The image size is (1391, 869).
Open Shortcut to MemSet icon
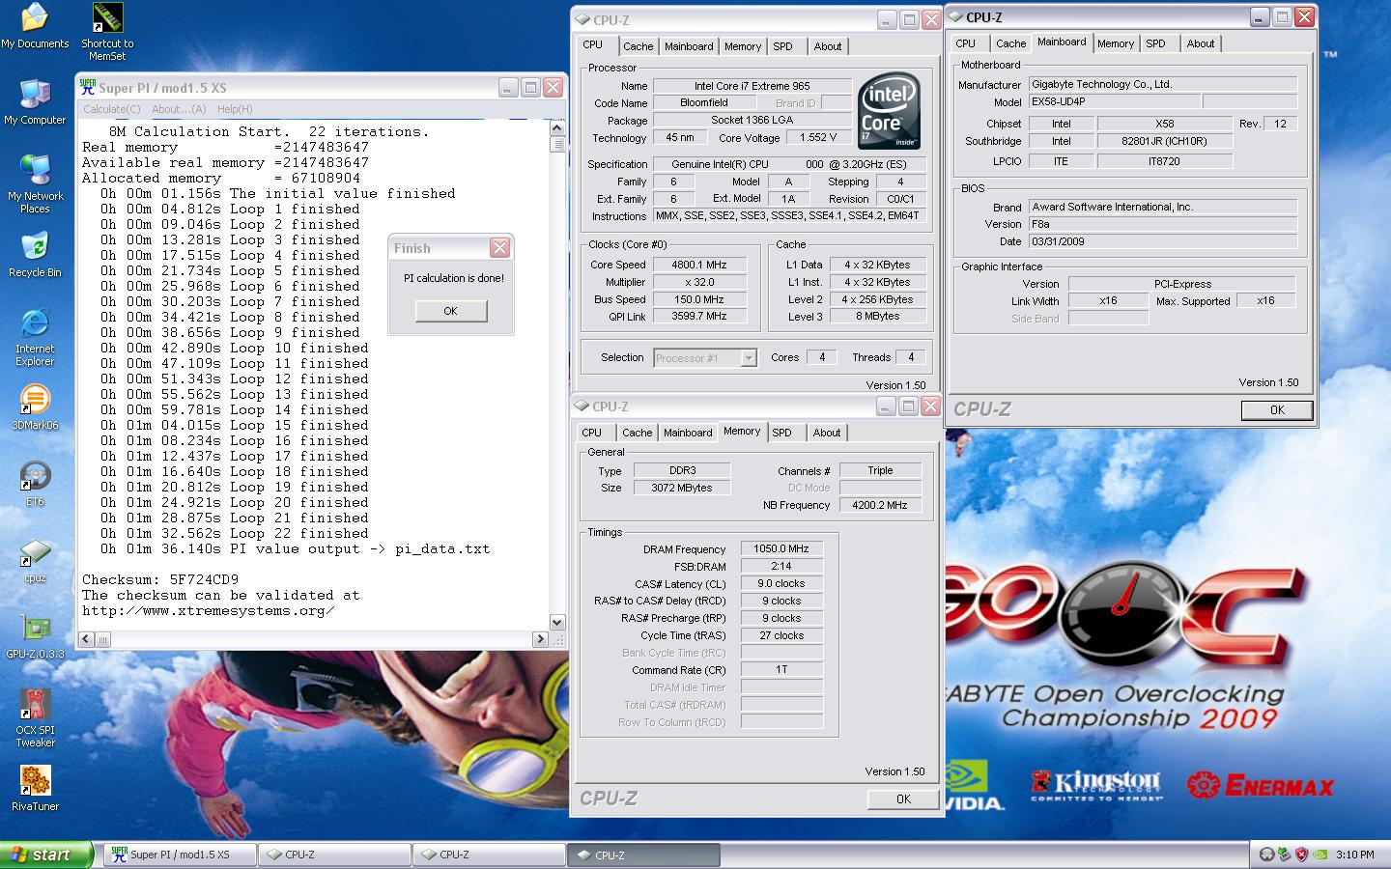point(107,32)
